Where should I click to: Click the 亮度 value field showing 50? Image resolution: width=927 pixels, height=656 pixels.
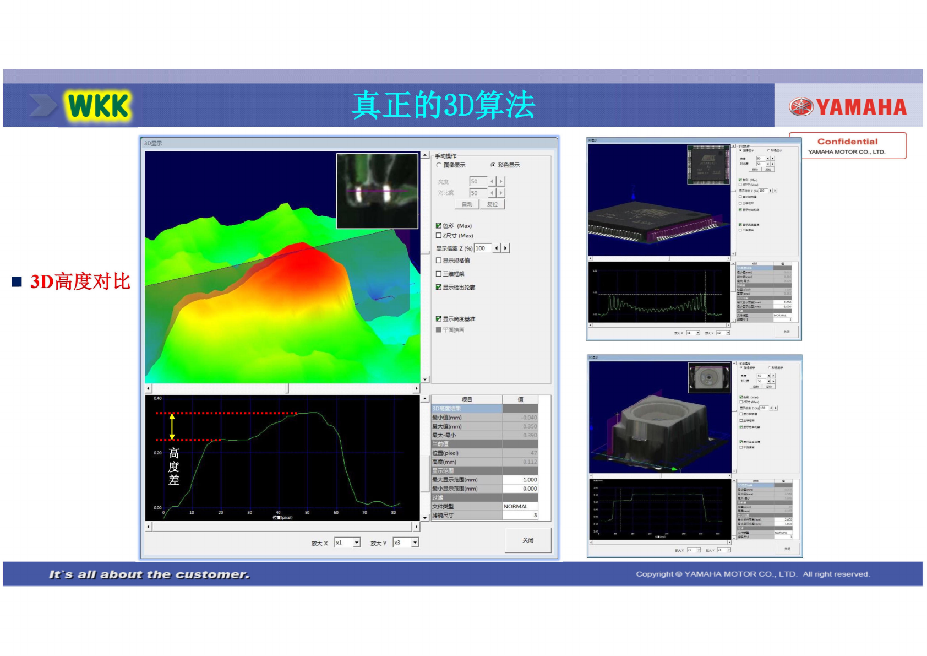[x=478, y=181]
